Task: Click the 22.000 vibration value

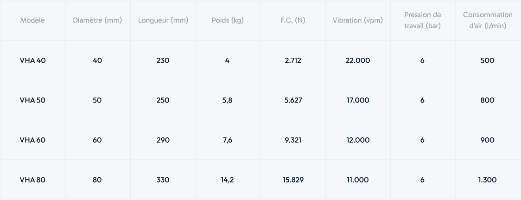Action: click(x=357, y=60)
